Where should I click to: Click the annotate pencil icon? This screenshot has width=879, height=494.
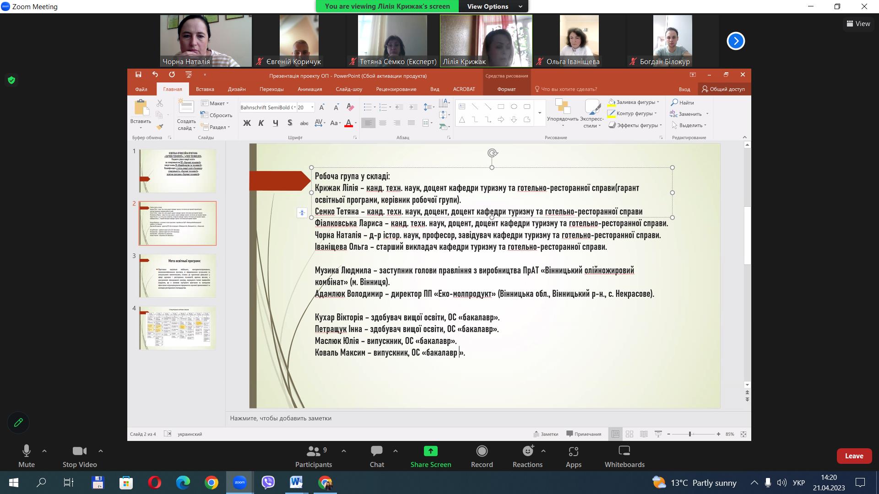[x=18, y=423]
